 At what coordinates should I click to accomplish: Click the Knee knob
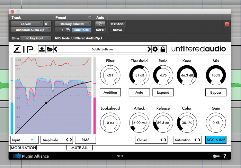tap(187, 75)
